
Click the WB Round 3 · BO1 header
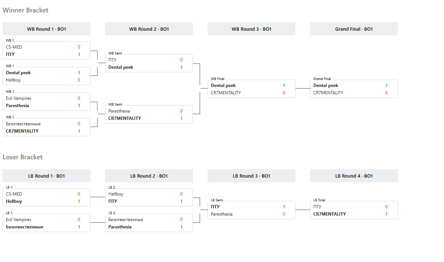click(x=251, y=29)
